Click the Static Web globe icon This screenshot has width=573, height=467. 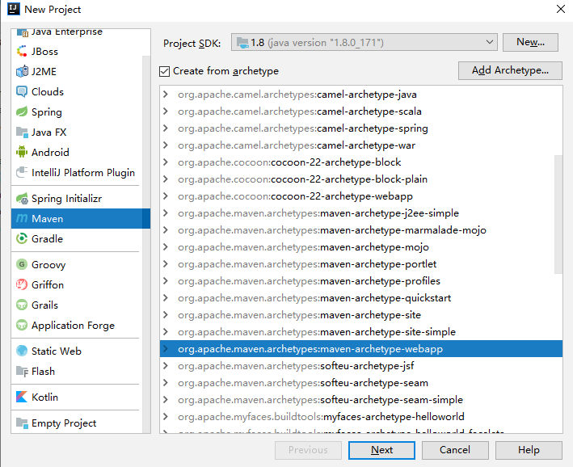(22, 351)
